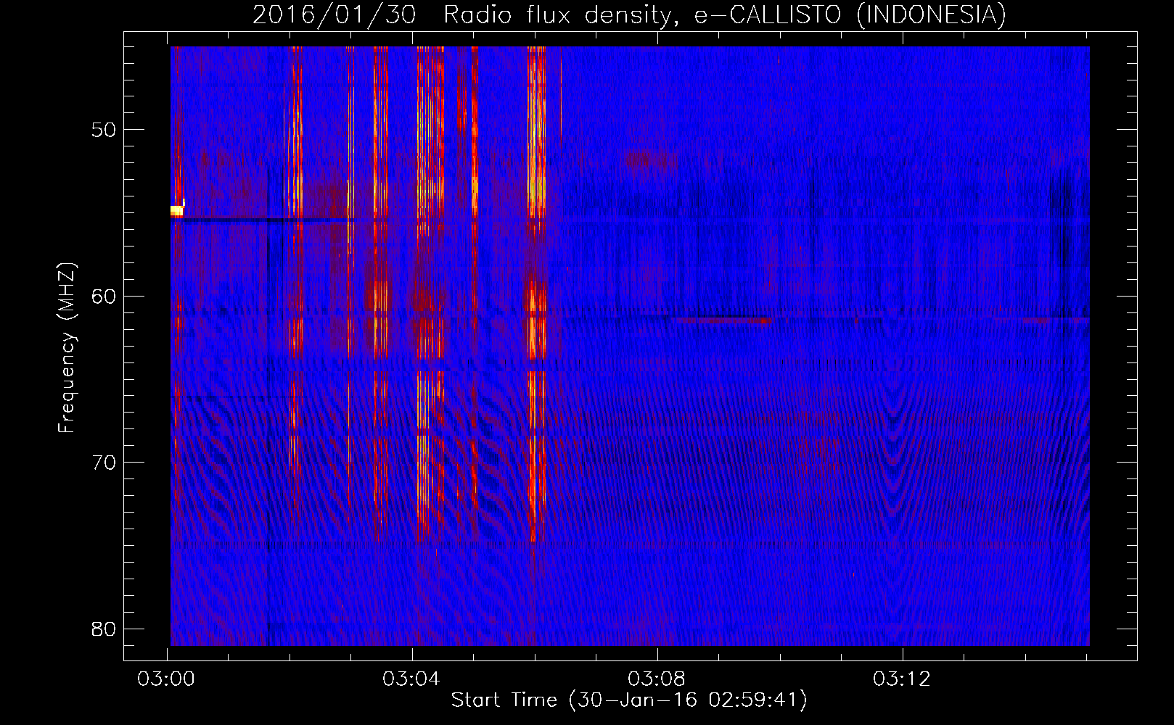The height and width of the screenshot is (725, 1174).
Task: Click the 03:00 time tick label
Action: point(166,679)
